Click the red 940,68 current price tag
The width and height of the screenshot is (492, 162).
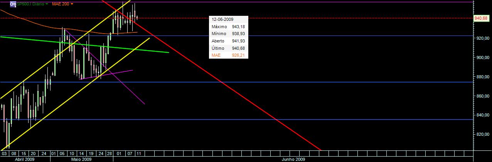(x=482, y=18)
